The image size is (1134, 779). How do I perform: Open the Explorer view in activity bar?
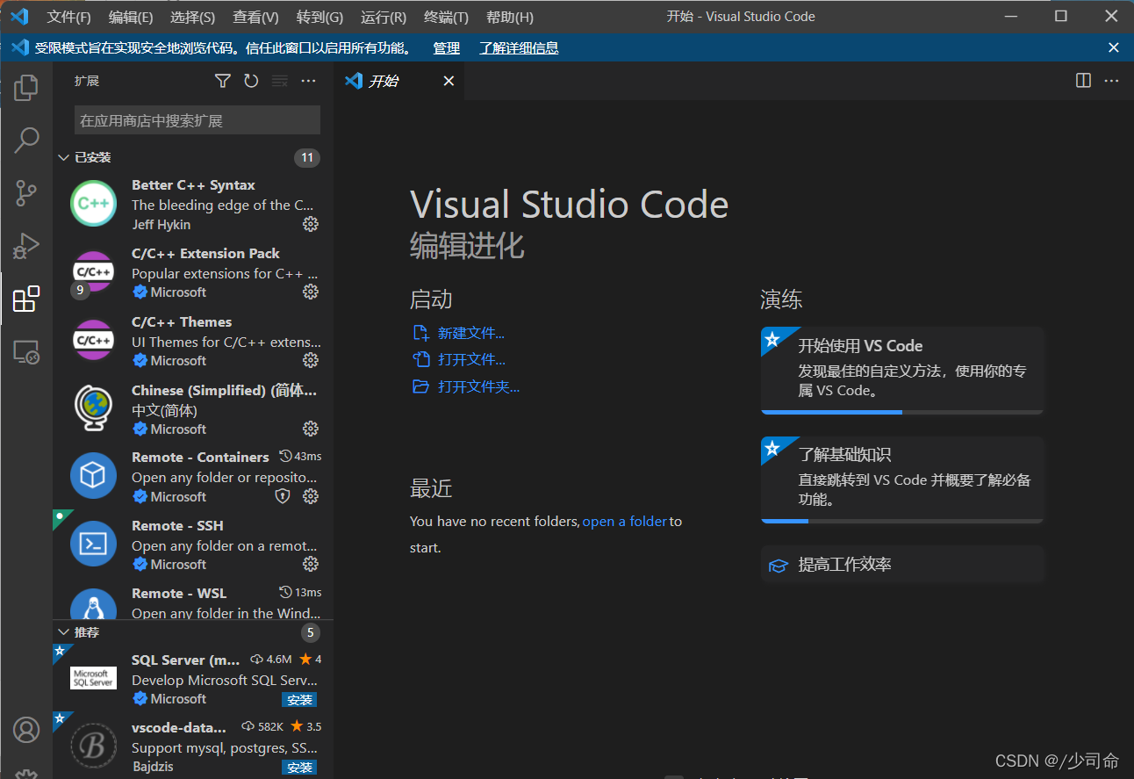(x=26, y=87)
